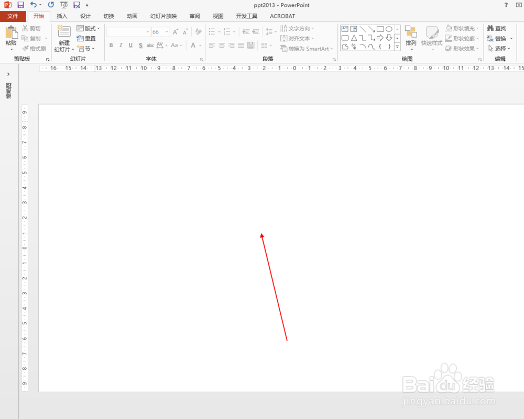Toggle Italic formatting

(121, 46)
